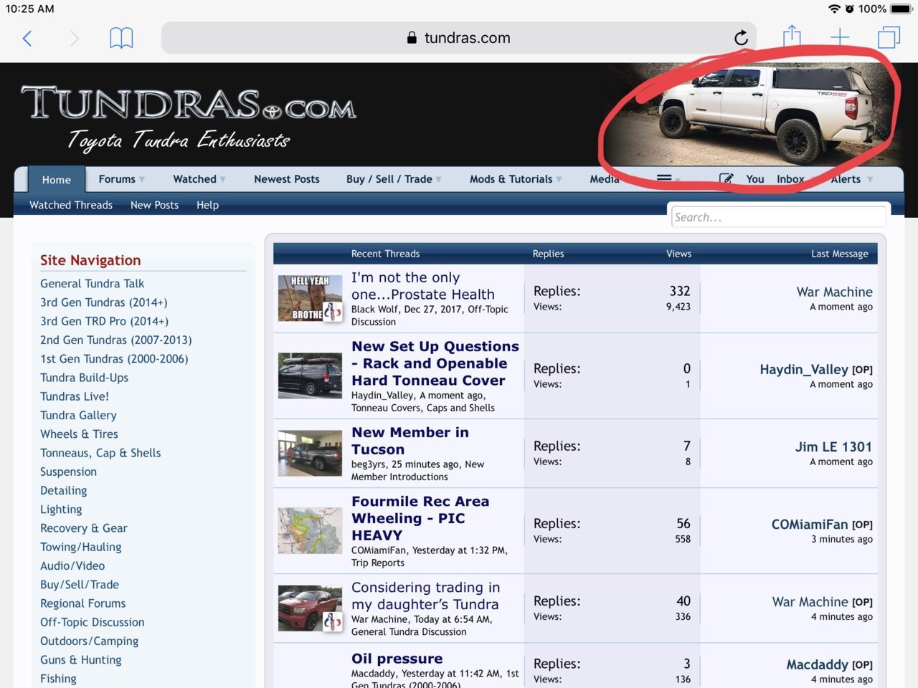Viewport: 918px width, 688px height.
Task: Reload the page with the refresh icon
Action: point(741,38)
